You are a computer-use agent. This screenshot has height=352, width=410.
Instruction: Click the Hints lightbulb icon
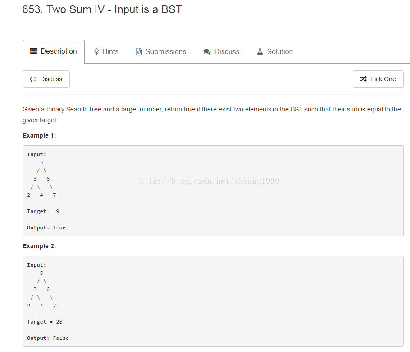pos(96,52)
